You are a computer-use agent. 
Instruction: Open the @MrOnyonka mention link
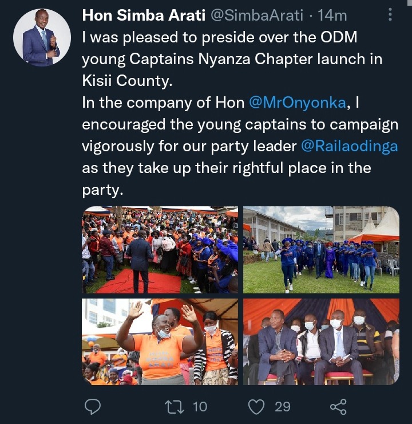tap(297, 103)
